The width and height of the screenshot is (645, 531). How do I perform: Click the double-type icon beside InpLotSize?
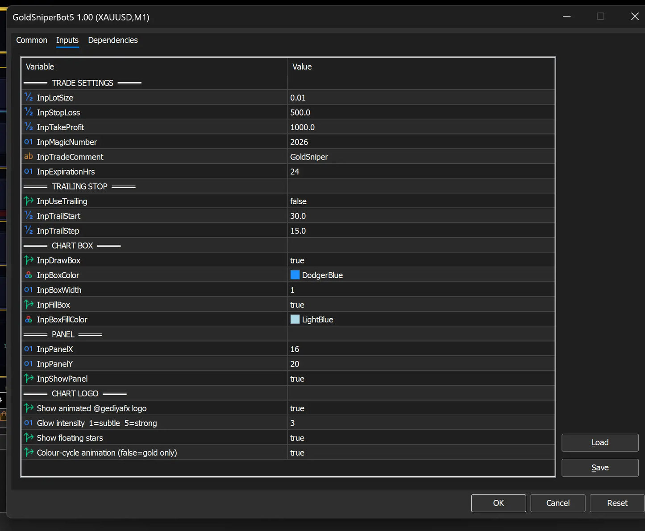tap(29, 97)
